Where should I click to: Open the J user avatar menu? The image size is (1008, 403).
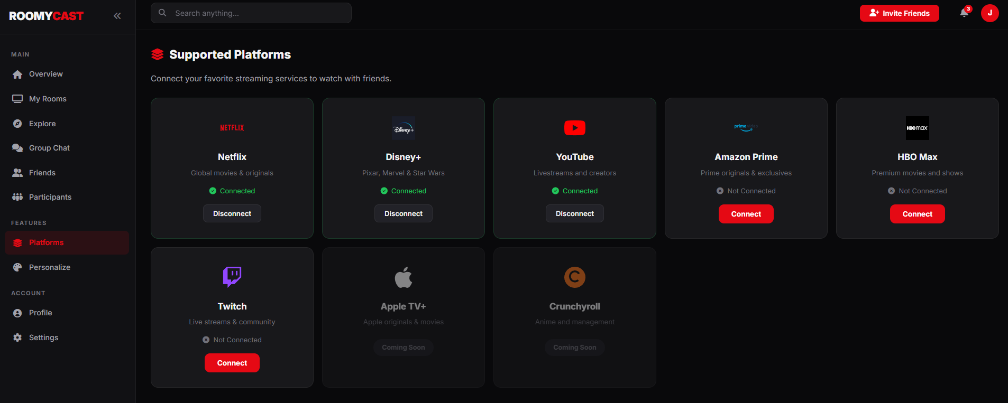tap(989, 13)
